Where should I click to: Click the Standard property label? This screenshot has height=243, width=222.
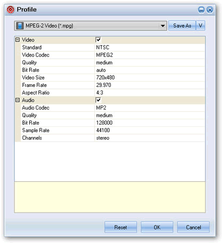[32, 47]
